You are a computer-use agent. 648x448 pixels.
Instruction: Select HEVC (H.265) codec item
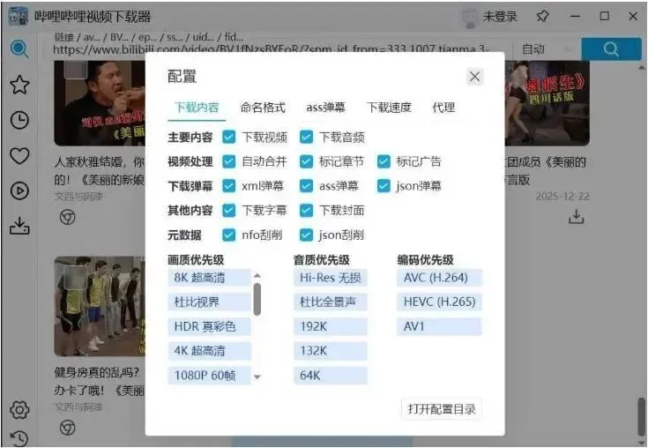[439, 302]
